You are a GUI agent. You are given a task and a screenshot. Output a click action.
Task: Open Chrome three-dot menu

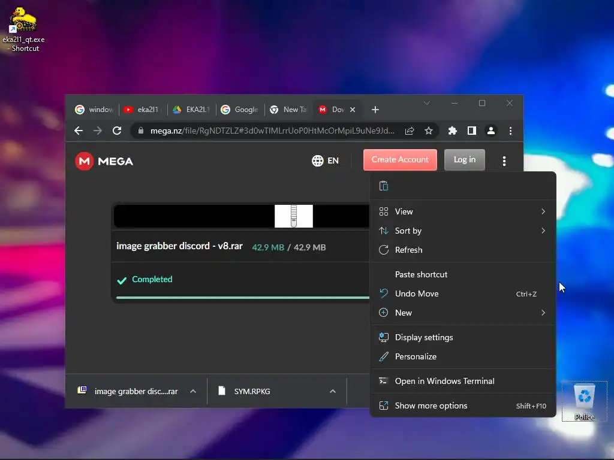[511, 131]
